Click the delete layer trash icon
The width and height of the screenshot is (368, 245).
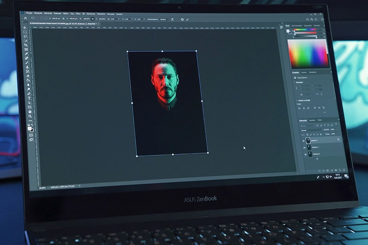click(344, 170)
